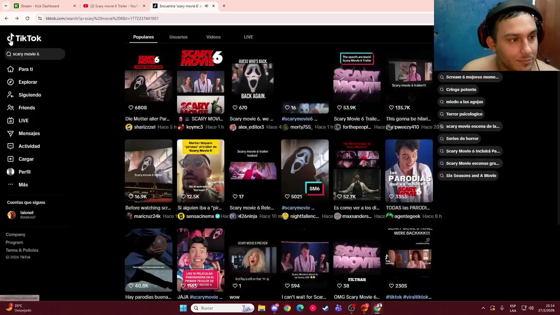Open EA app from taskbar
Screen dimensions: 560x315
(x=364, y=308)
